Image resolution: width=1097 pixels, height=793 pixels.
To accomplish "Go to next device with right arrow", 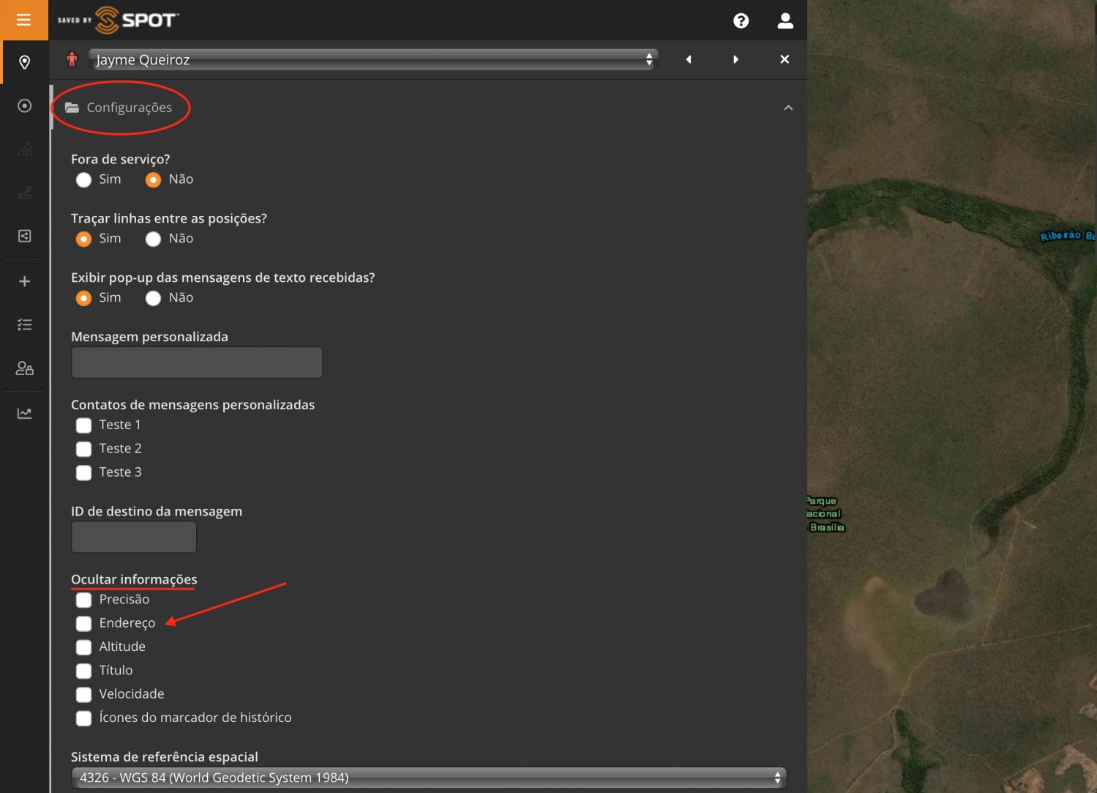I will (x=735, y=59).
